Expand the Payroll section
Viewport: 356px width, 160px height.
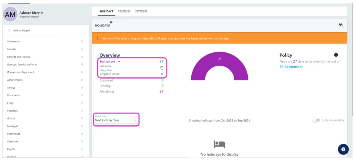point(45,149)
